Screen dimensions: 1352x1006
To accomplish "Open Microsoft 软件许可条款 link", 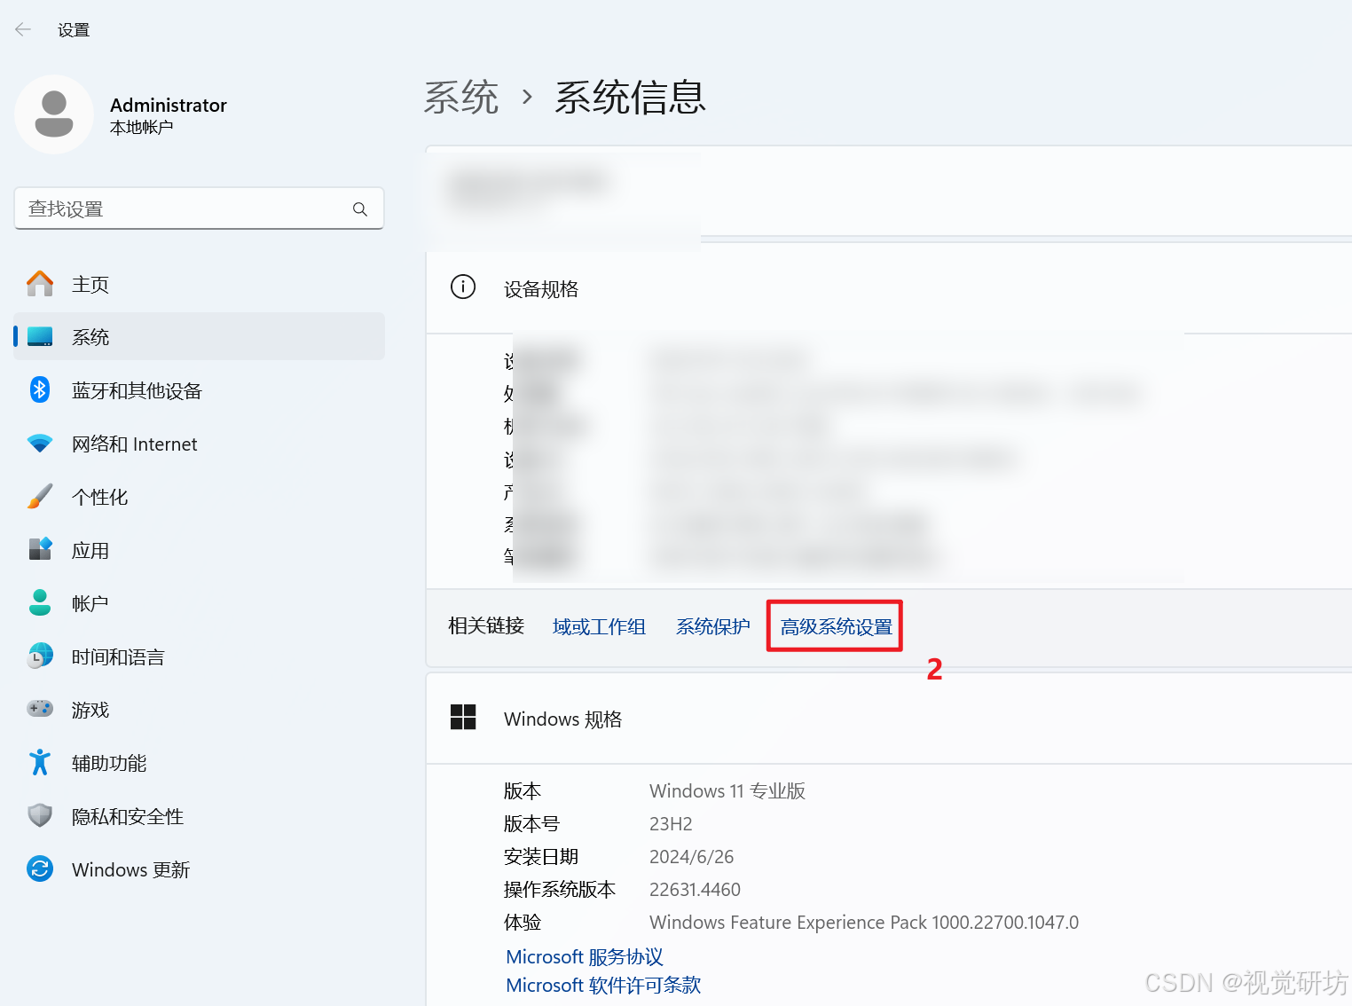I will click(603, 986).
